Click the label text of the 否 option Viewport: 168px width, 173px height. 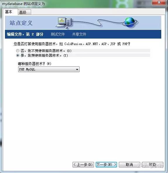click(x=46, y=51)
